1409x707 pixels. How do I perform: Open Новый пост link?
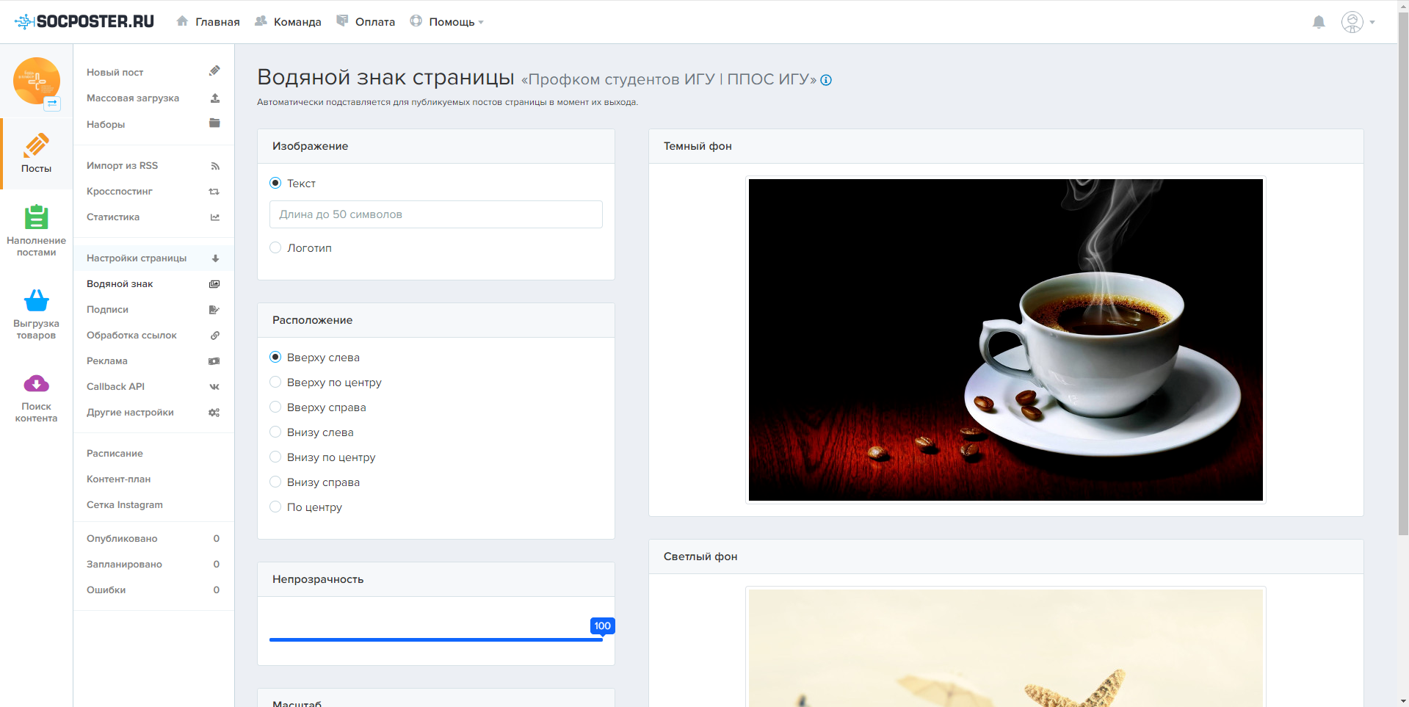tap(115, 72)
